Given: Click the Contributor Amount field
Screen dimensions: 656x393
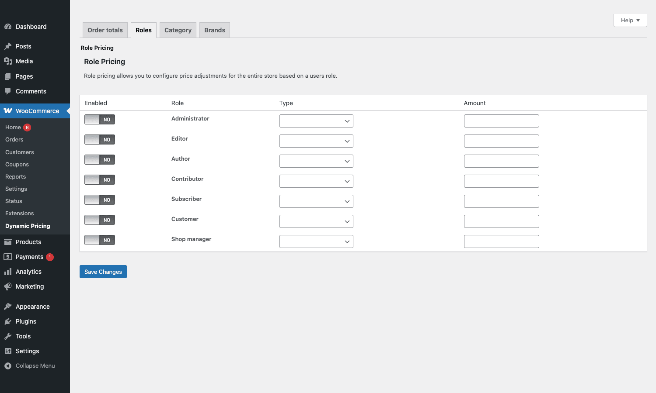Looking at the screenshot, I should click(x=502, y=181).
